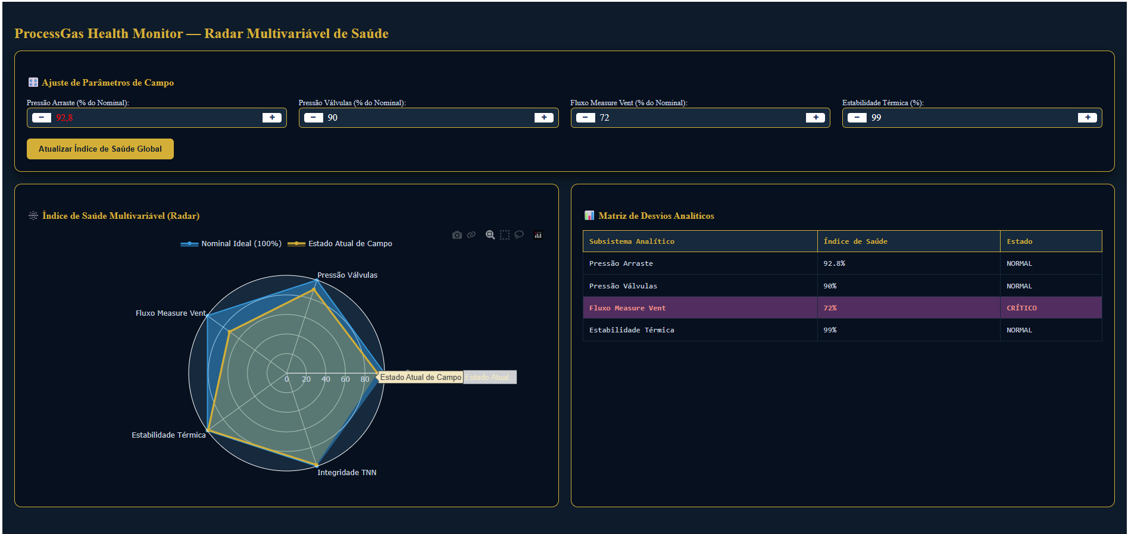
Task: Click the Subsistema Analítico column header
Action: coord(700,241)
